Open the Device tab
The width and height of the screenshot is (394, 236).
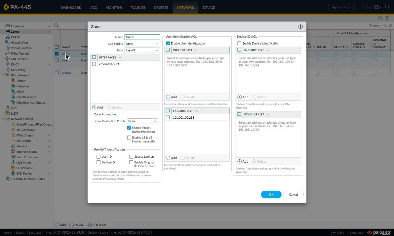[x=209, y=7]
